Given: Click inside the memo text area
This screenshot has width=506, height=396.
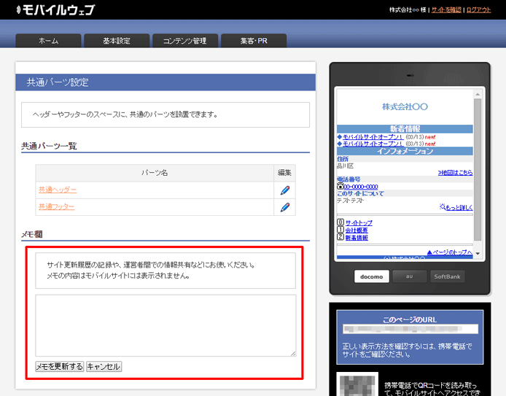Looking at the screenshot, I should [166, 325].
